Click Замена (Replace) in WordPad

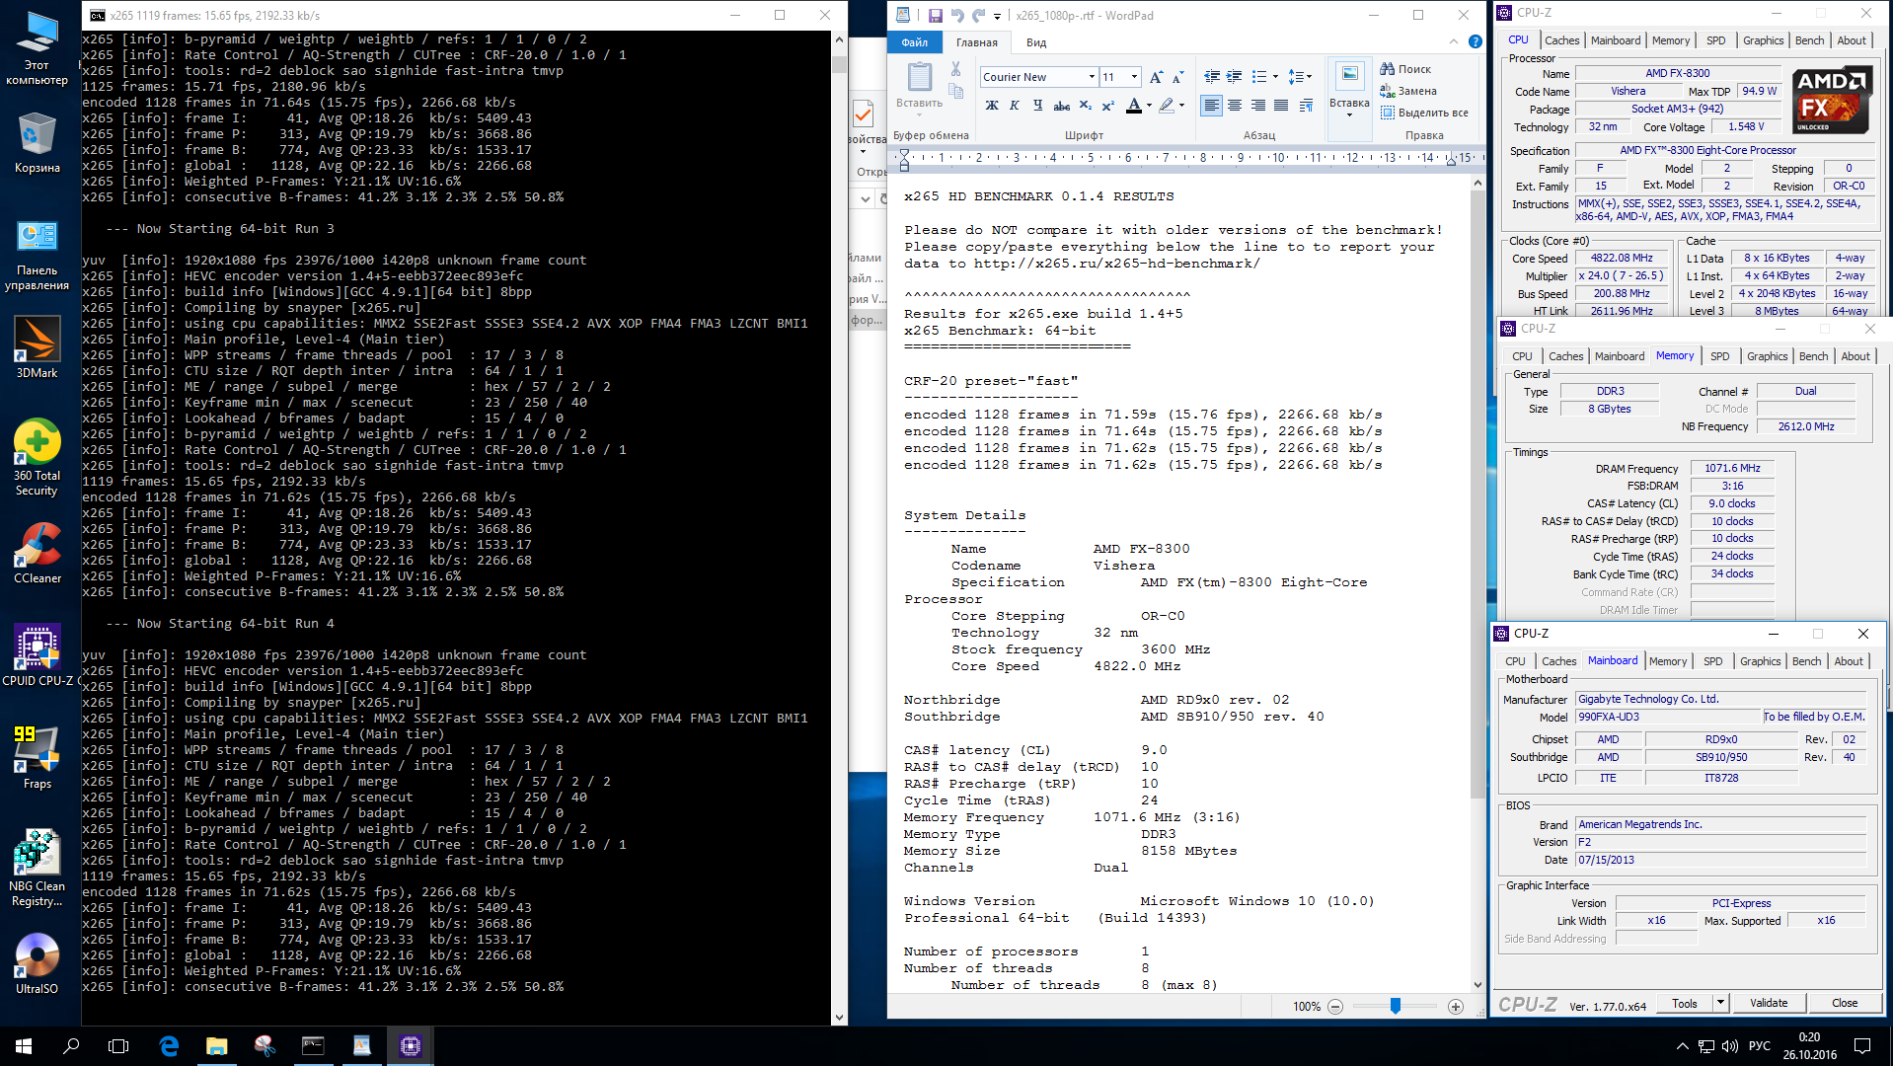pyautogui.click(x=1408, y=91)
